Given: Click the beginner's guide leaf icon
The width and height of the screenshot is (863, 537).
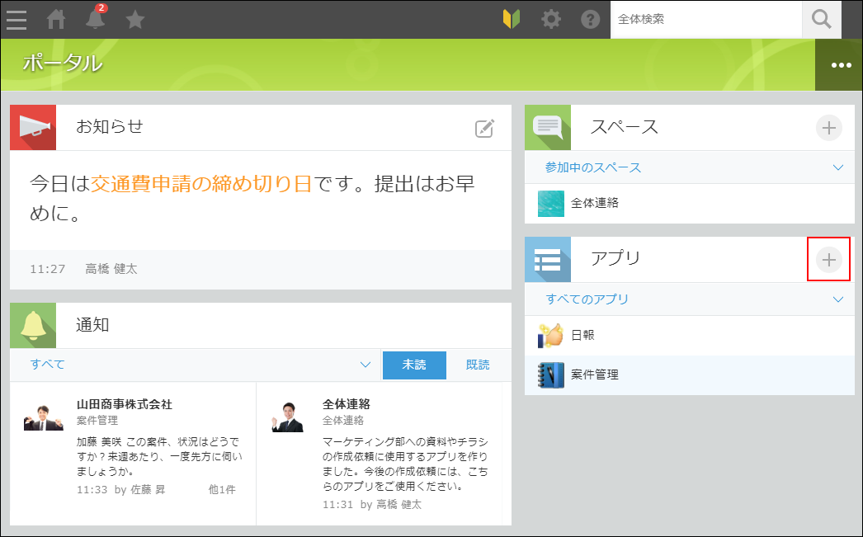Looking at the screenshot, I should [x=510, y=19].
